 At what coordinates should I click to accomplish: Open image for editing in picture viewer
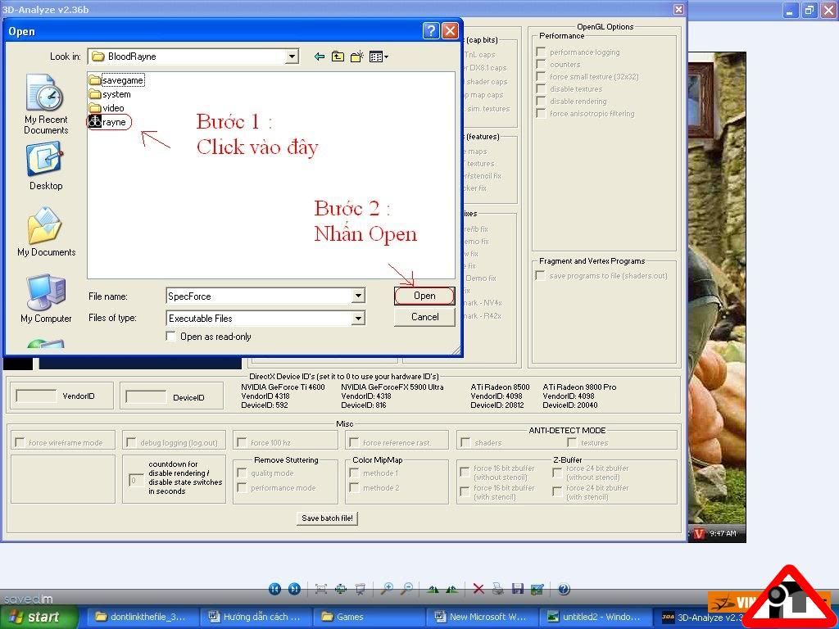537,589
